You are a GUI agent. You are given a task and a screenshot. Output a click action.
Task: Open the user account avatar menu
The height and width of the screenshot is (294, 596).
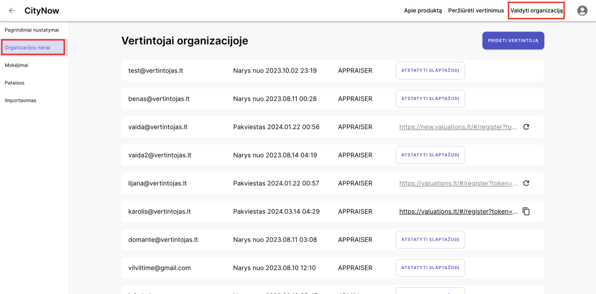582,10
